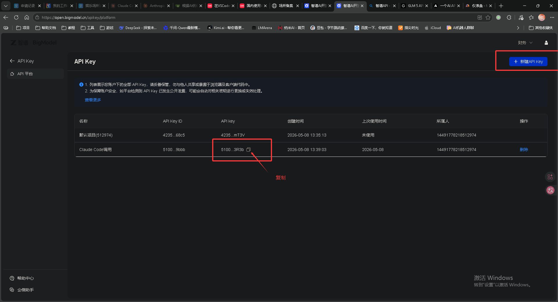Open 企微助手 in the sidebar
This screenshot has width=558, height=302.
pyautogui.click(x=22, y=290)
